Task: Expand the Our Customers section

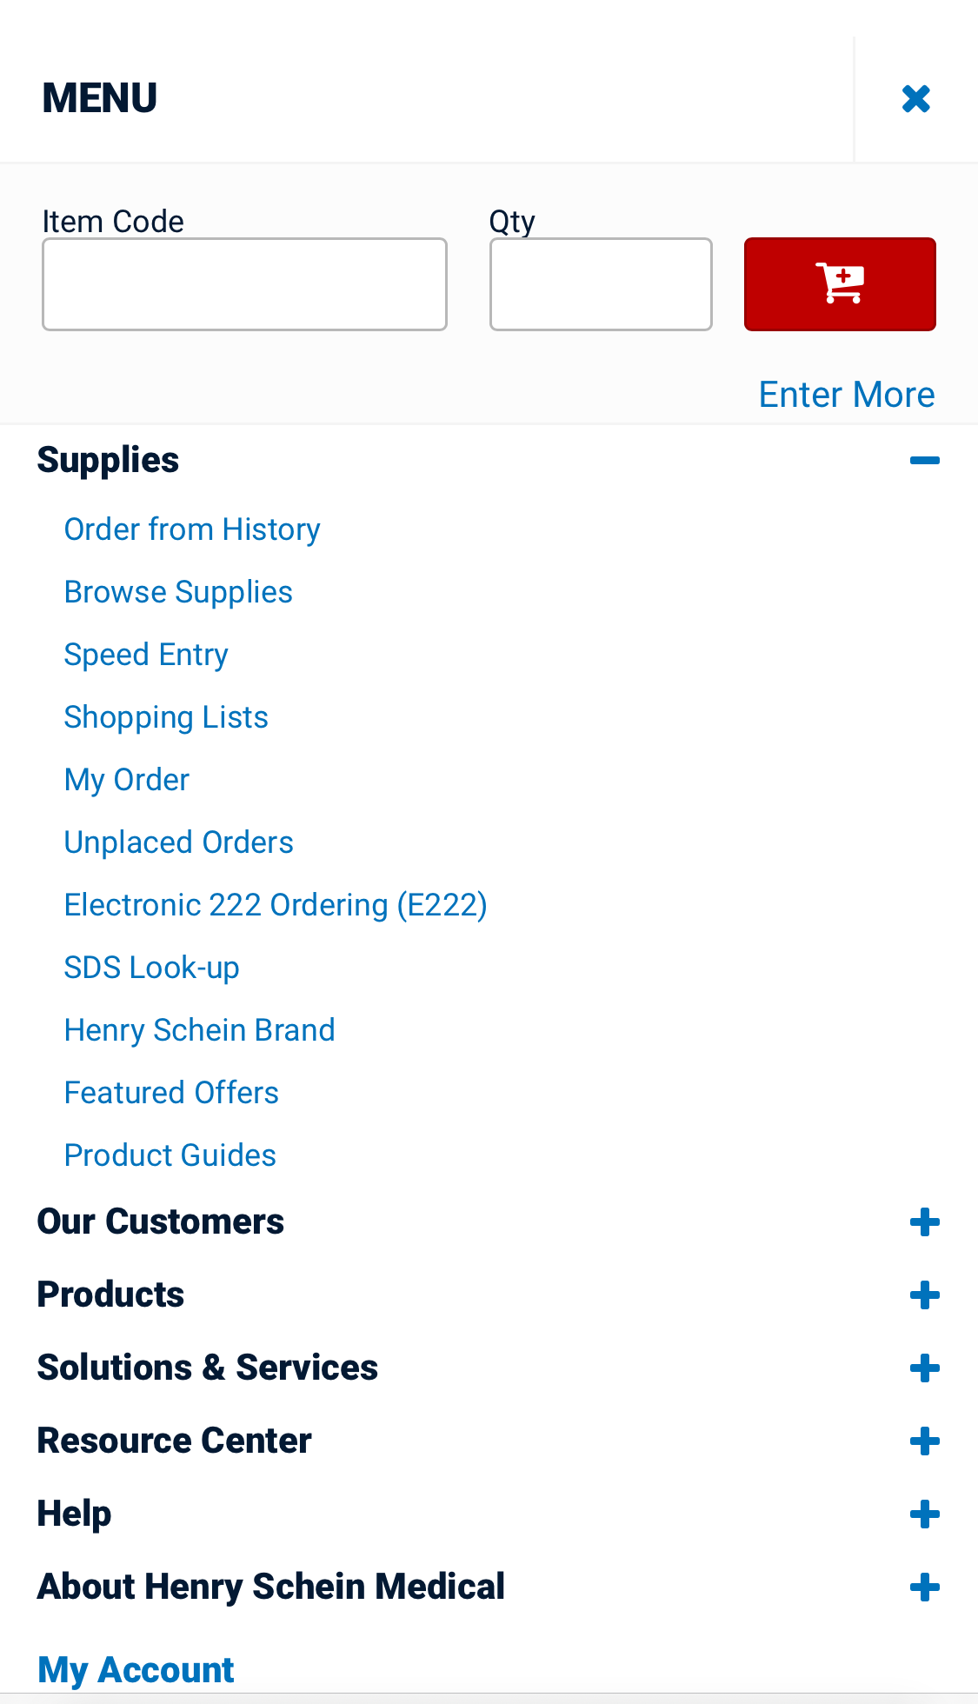Action: [925, 1221]
